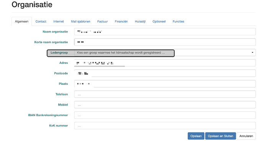
Task: Click the Mobiel input field
Action: [x=165, y=105]
